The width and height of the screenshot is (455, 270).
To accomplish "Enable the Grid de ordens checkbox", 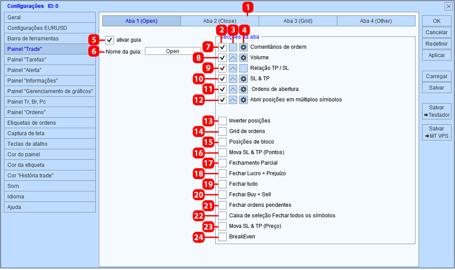I will [x=222, y=131].
